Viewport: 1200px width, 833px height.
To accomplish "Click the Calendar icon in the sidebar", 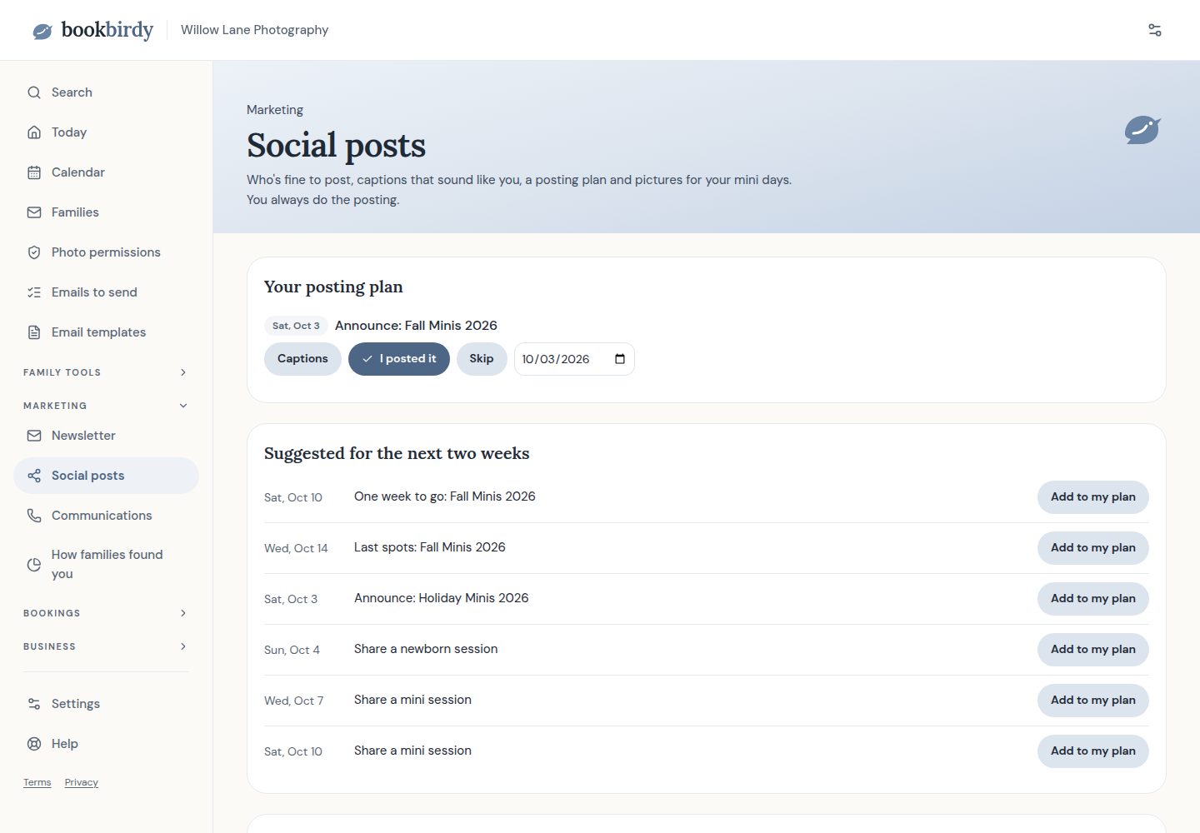I will (x=34, y=172).
